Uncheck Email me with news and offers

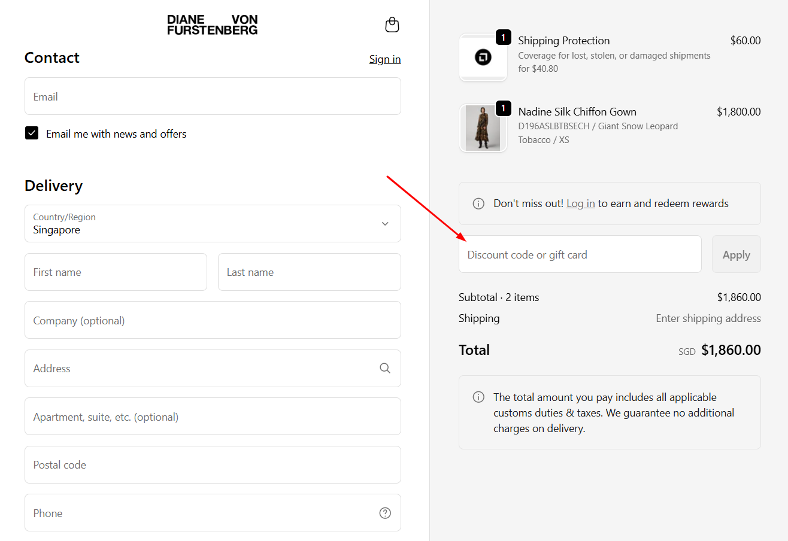32,133
